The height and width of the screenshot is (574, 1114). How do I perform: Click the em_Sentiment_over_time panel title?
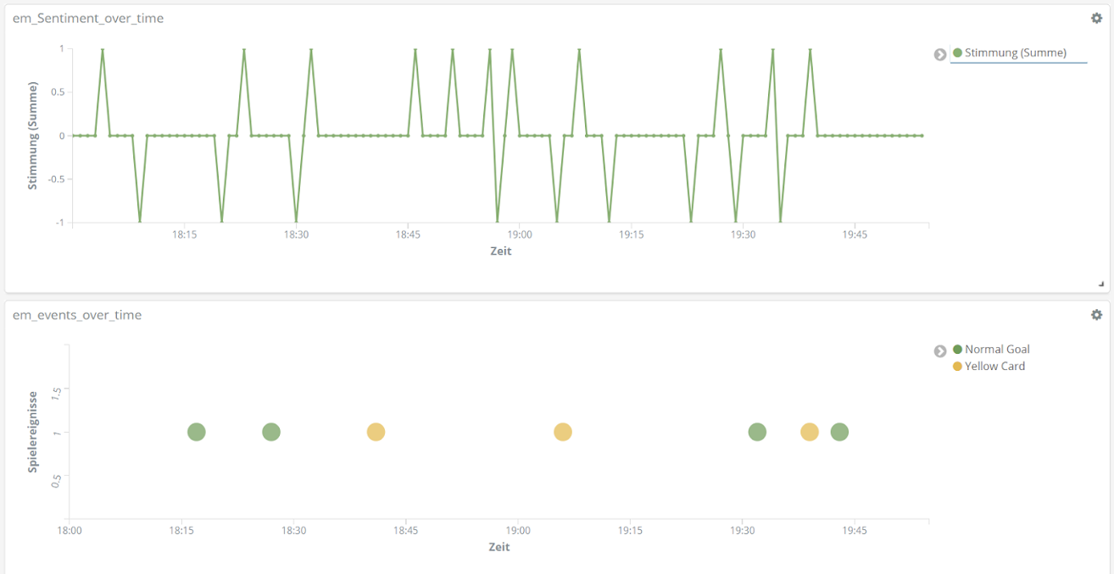[88, 18]
